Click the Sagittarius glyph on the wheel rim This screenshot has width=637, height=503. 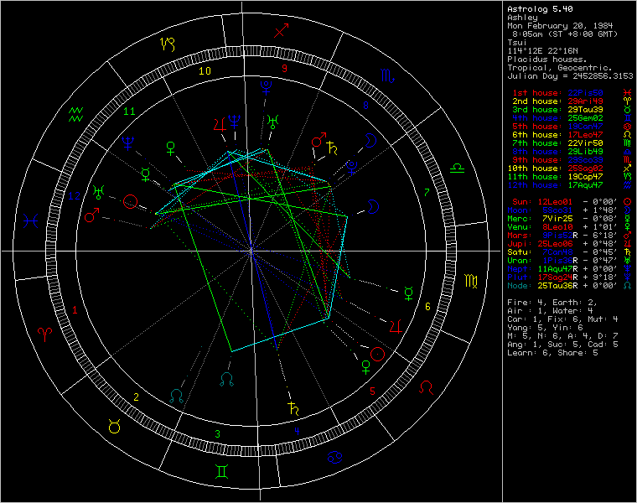coord(281,30)
